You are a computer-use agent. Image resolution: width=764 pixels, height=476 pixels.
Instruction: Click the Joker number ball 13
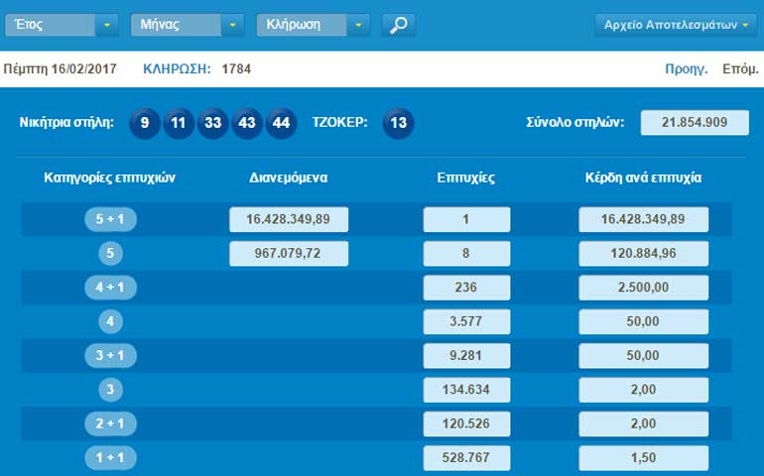[x=399, y=123]
